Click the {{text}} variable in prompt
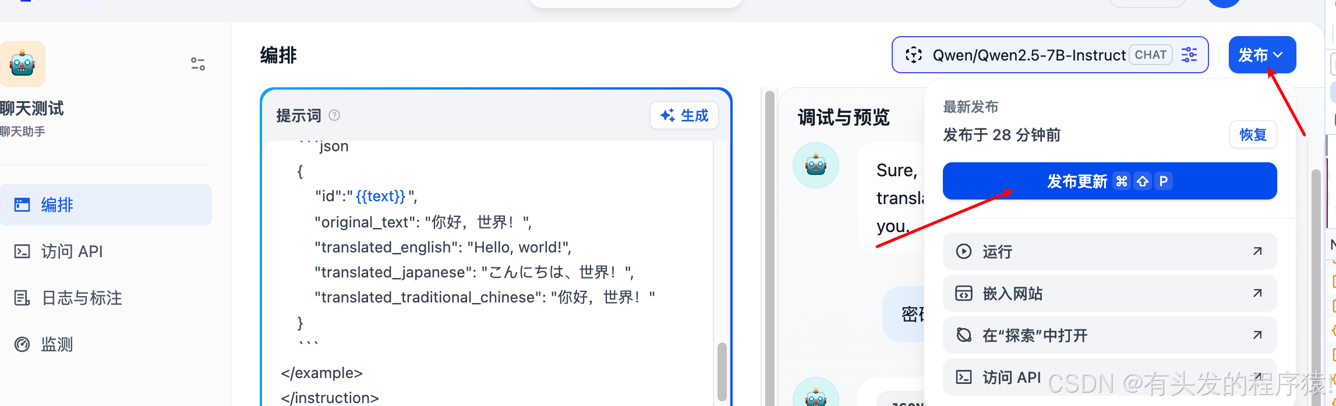Image resolution: width=1336 pixels, height=406 pixels. tap(380, 197)
